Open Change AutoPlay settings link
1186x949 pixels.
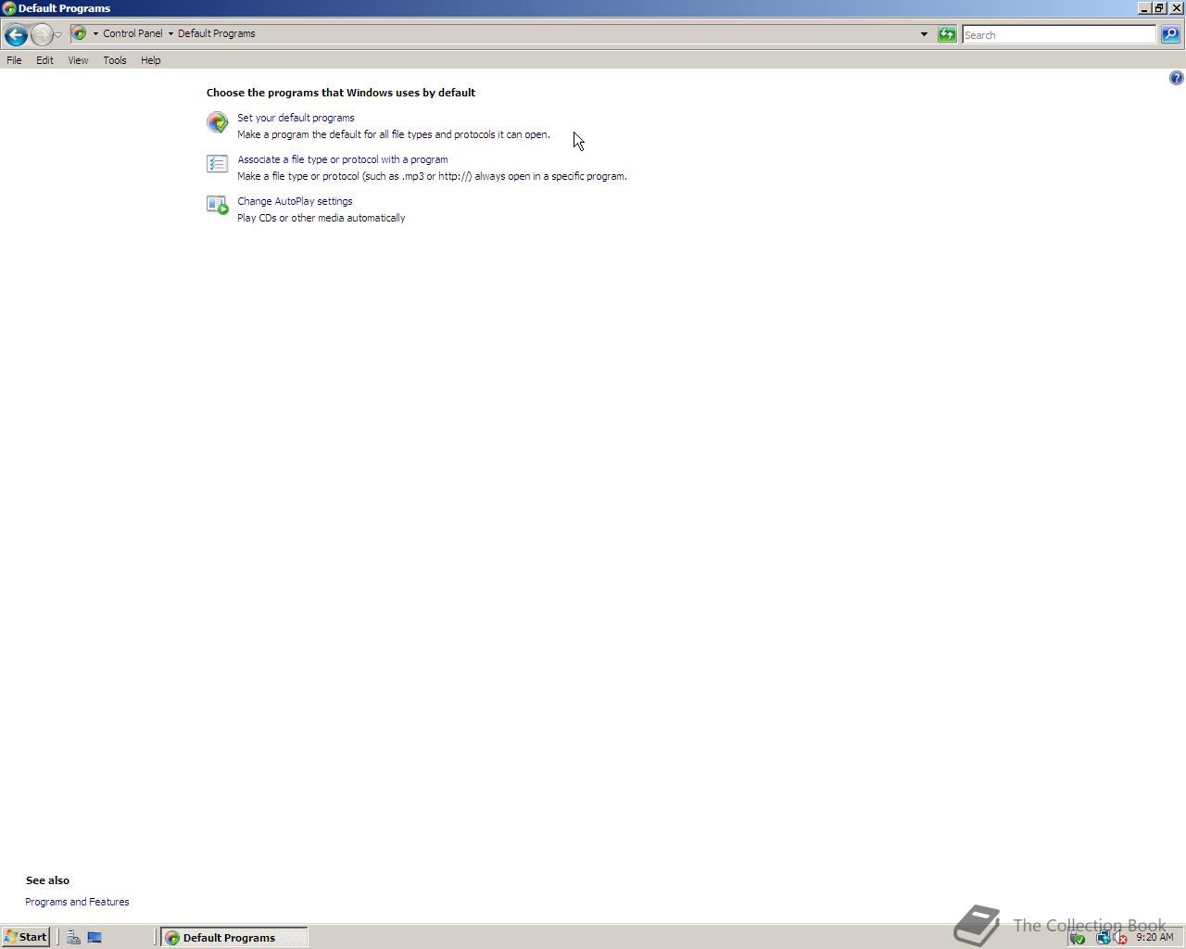point(295,201)
